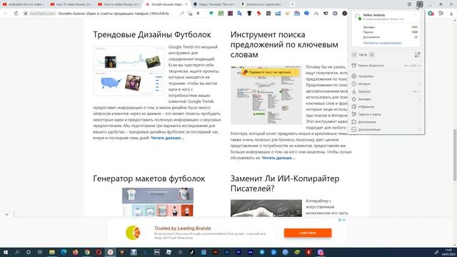This screenshot has height=257, width=457.
Task: Reload the page with refresh icon
Action: coord(16,14)
